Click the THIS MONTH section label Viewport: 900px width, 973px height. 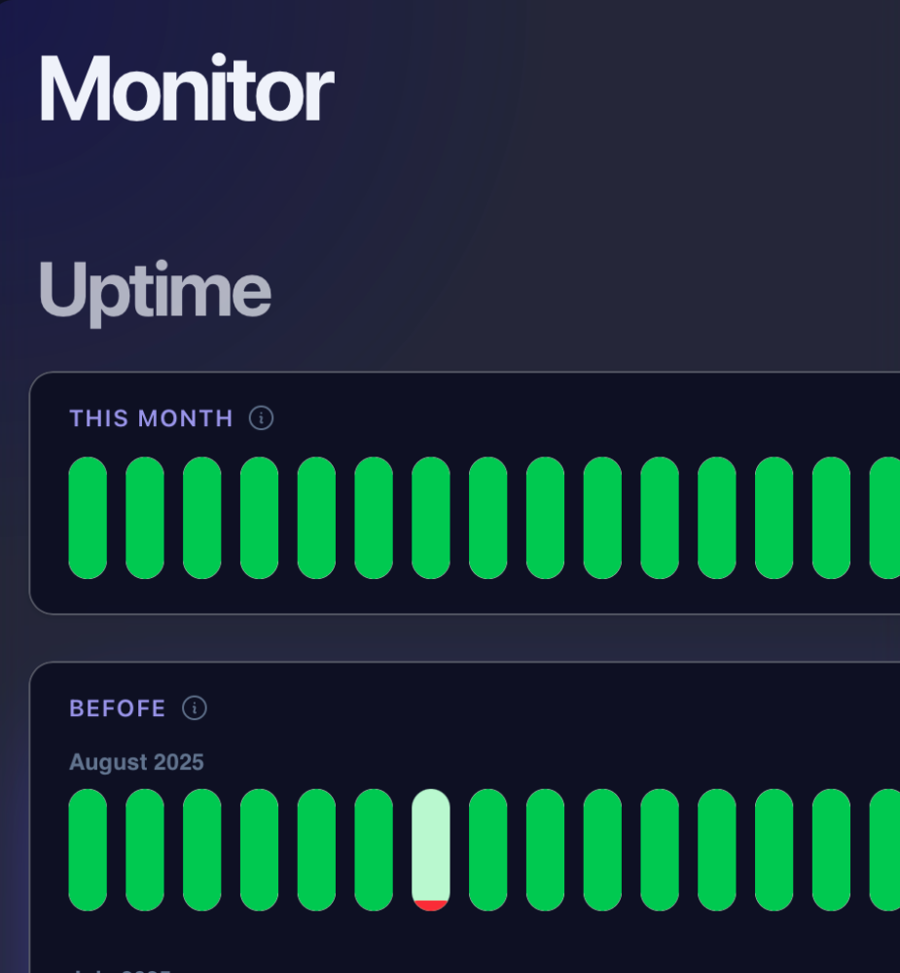(151, 418)
